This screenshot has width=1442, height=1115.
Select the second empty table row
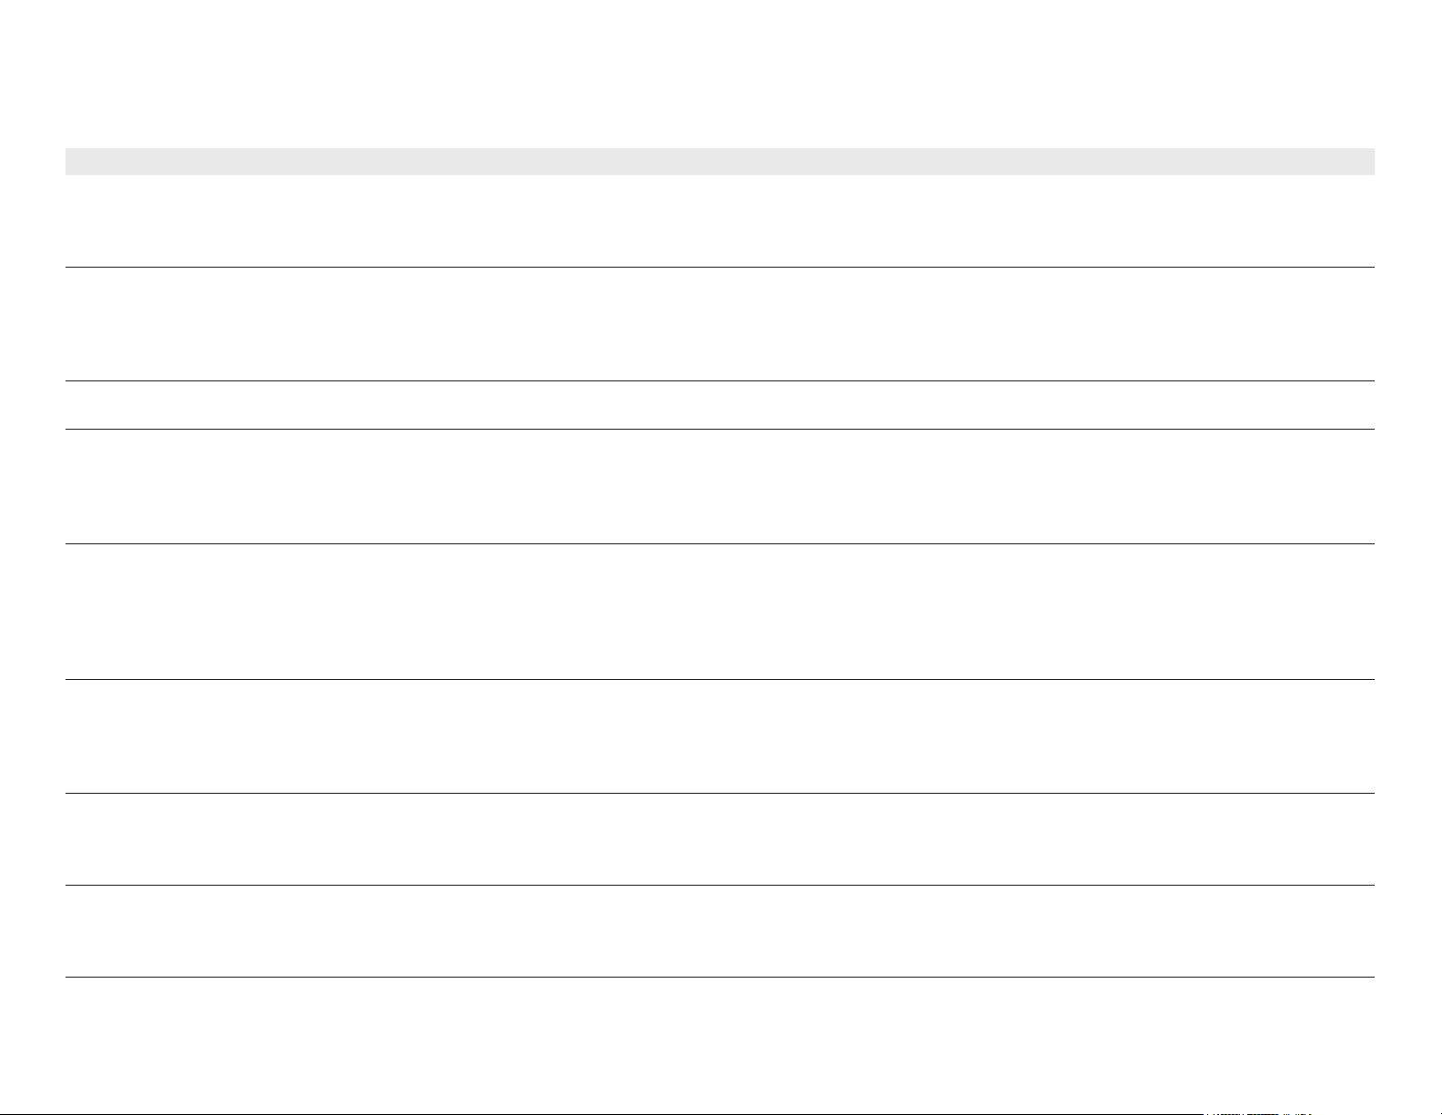pos(720,324)
